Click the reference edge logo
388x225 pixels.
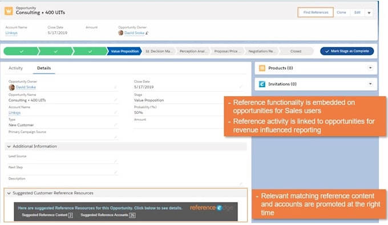211,208
